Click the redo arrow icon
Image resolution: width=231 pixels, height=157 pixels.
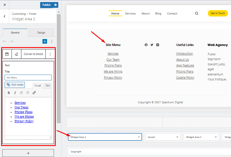click(12, 41)
